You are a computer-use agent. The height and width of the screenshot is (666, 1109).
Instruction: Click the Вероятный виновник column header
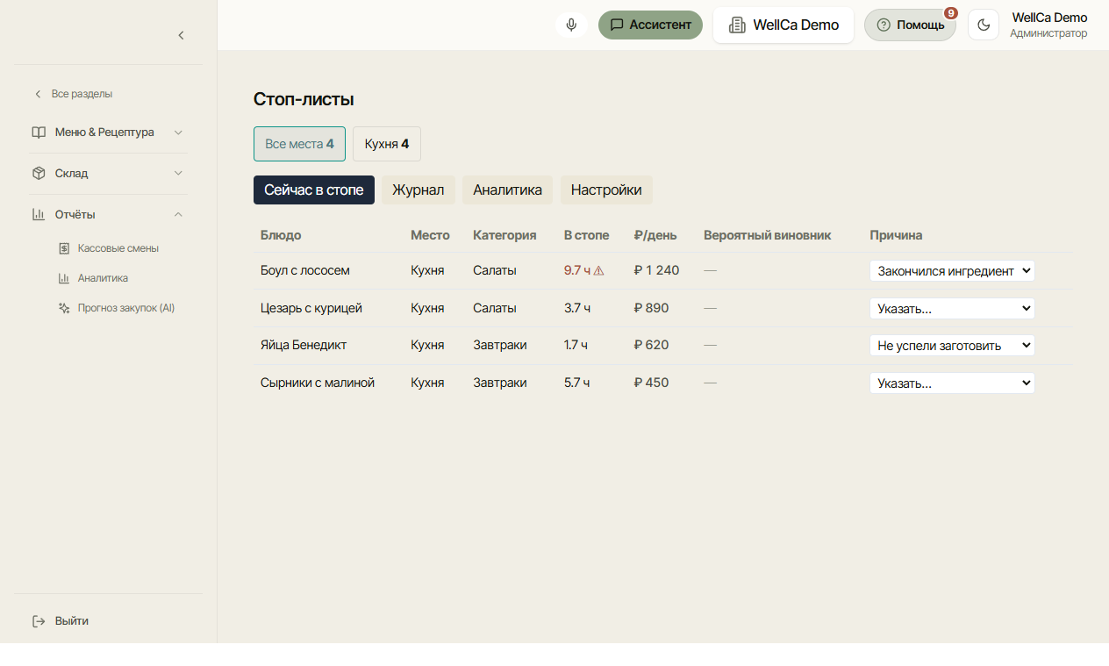pos(767,235)
